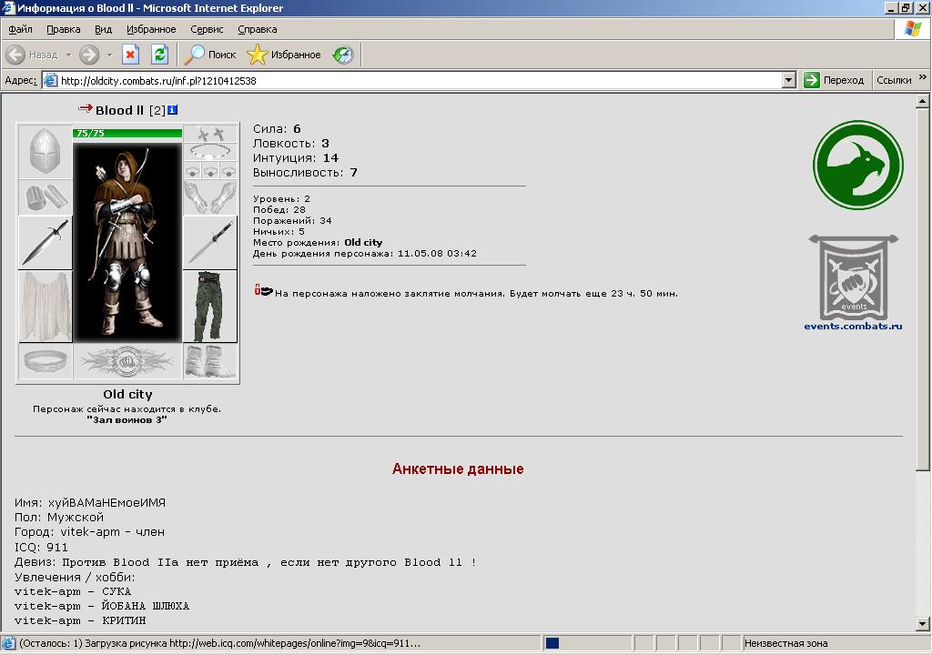Viewport: 932px width, 655px height.
Task: Click the ICQ: 911 line
Action: coord(41,547)
